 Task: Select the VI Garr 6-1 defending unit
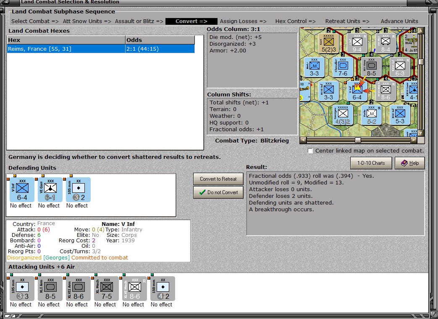(x=50, y=189)
